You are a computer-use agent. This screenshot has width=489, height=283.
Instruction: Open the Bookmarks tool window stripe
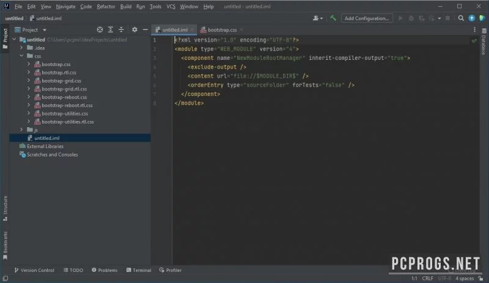[5, 245]
